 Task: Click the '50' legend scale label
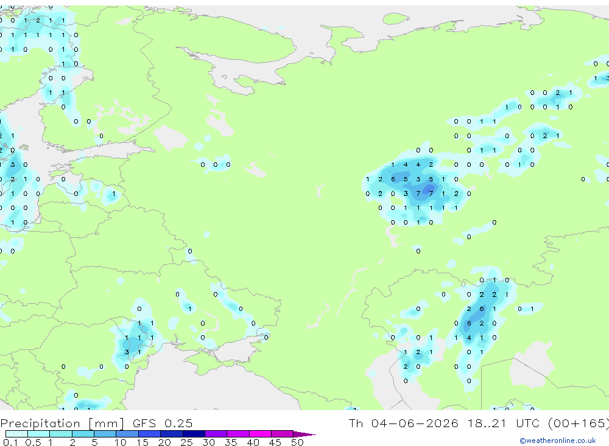click(x=297, y=442)
